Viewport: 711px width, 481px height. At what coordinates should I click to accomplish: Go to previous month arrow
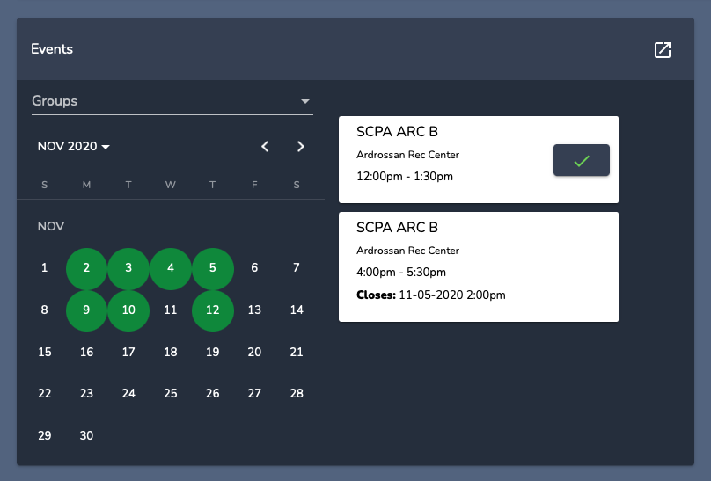266,147
